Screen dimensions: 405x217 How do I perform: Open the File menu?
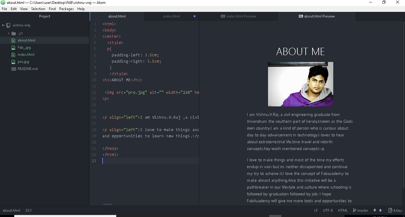[x=4, y=9]
